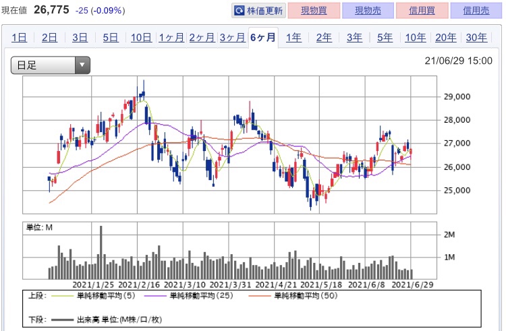Click the 29,000 price axis label
The width and height of the screenshot is (506, 331).
coord(457,96)
